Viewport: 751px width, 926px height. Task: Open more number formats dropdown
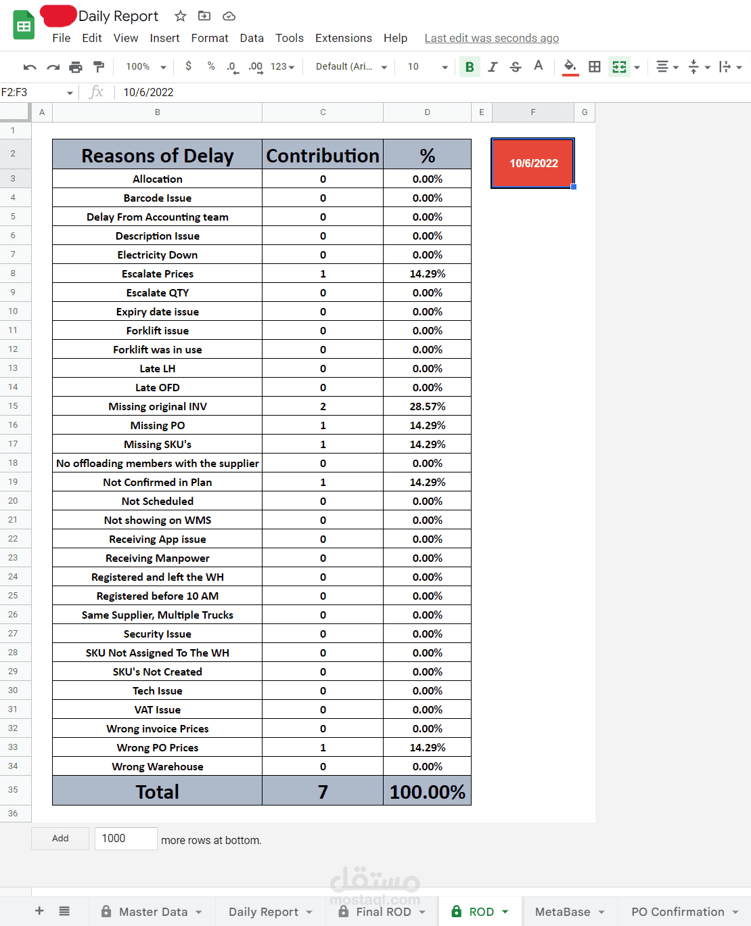click(x=282, y=67)
